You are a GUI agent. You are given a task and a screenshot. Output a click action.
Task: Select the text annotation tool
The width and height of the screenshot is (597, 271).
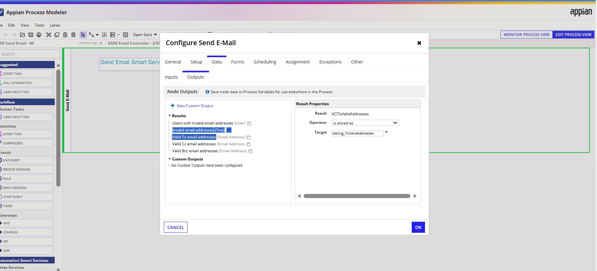pyautogui.click(x=104, y=35)
